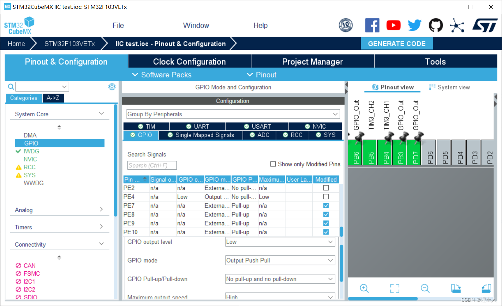This screenshot has width=502, height=306.
Task: Open the Facebook link icon
Action: coord(372,25)
